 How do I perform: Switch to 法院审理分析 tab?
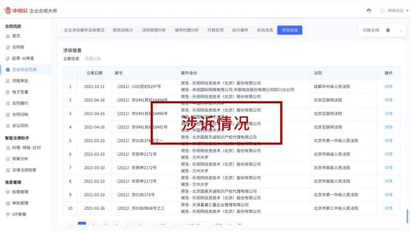(154, 30)
